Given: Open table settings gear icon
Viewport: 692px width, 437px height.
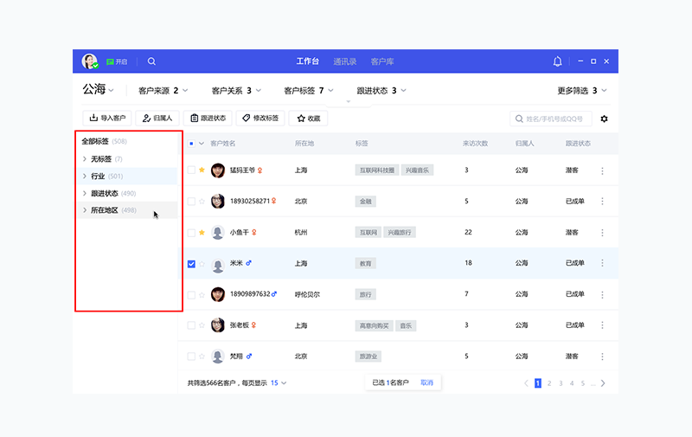Looking at the screenshot, I should 604,119.
